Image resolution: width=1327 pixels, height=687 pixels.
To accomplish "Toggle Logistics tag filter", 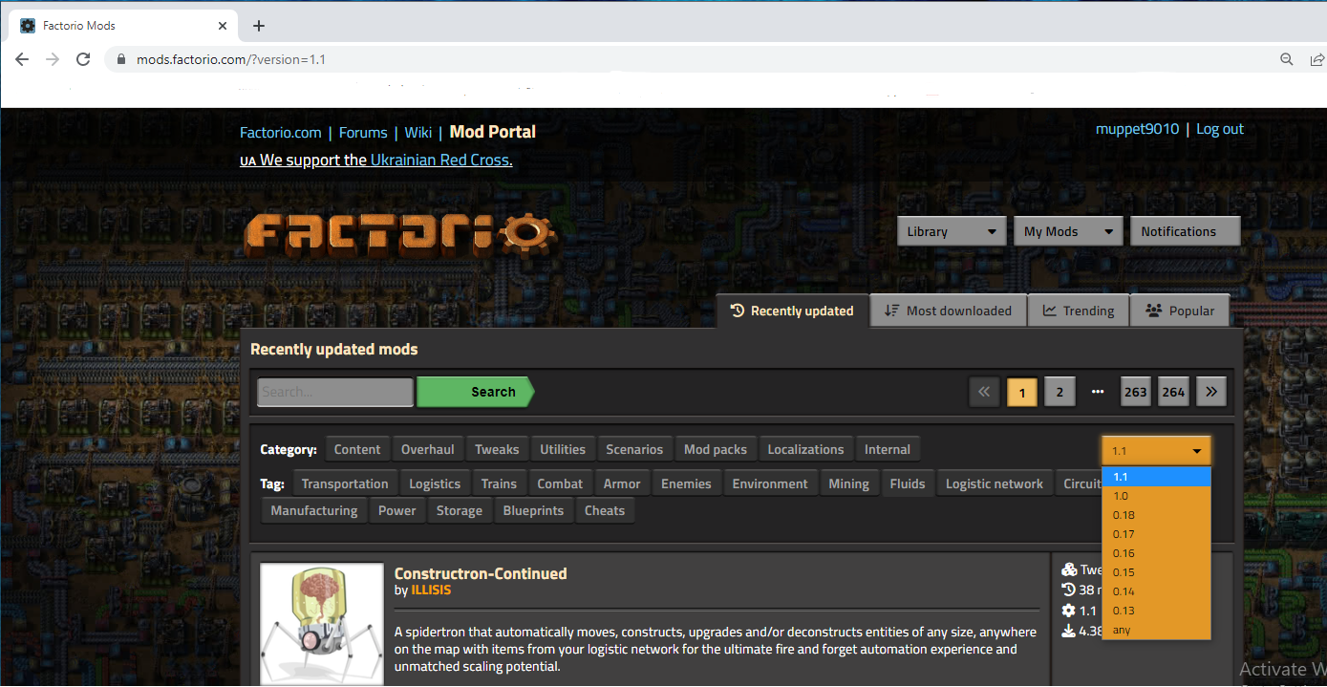I will 435,483.
